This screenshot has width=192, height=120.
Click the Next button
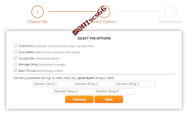[x=109, y=99]
